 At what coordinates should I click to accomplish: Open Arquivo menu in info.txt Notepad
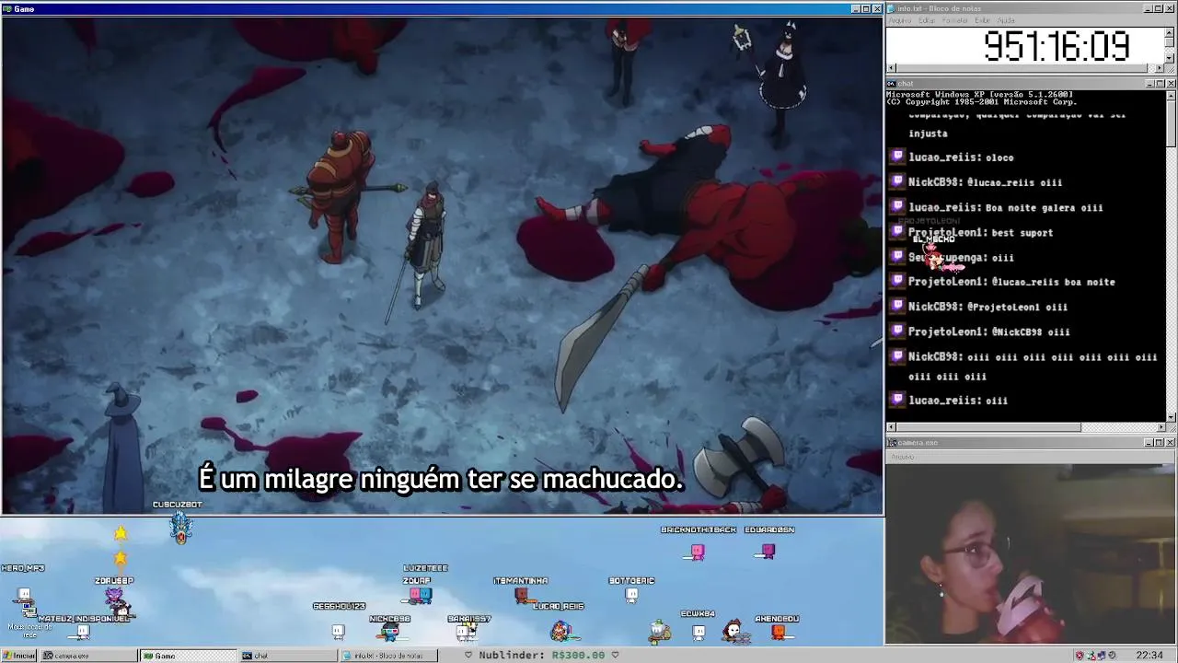pos(899,20)
